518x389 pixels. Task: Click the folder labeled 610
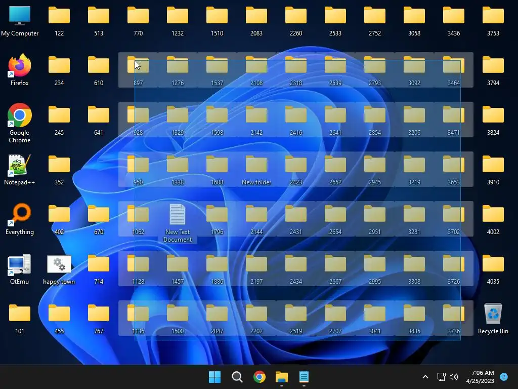pos(99,70)
